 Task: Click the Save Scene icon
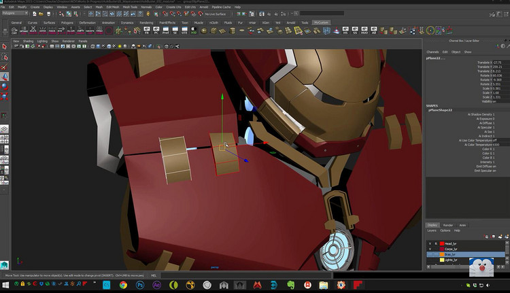48,14
